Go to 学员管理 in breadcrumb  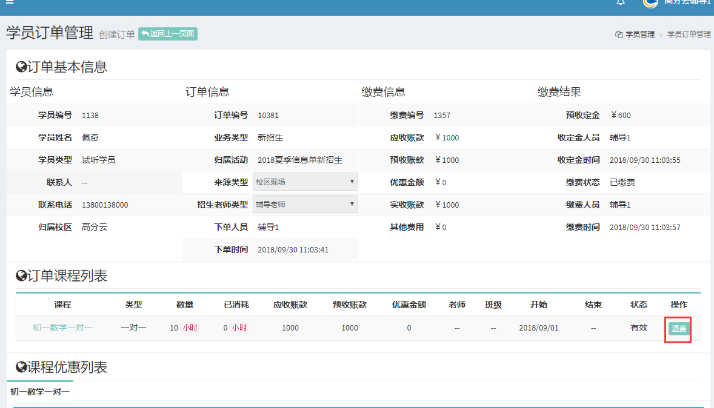(x=640, y=35)
